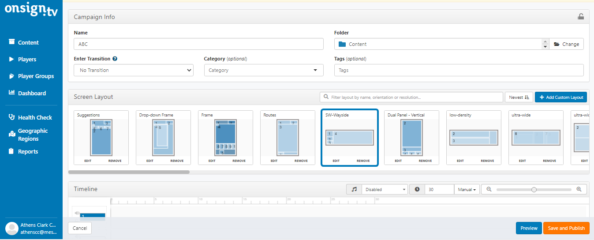Click EDIT under low-density layout
594x240 pixels.
(x=460, y=161)
